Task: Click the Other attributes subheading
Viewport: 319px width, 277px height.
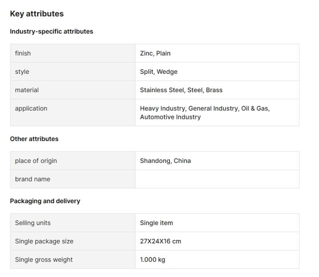Action: point(34,139)
